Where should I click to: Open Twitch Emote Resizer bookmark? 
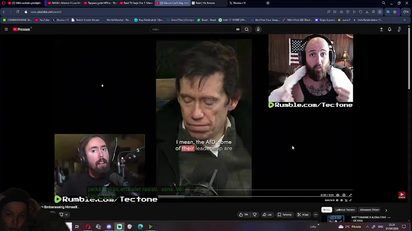pyautogui.click(x=85, y=20)
